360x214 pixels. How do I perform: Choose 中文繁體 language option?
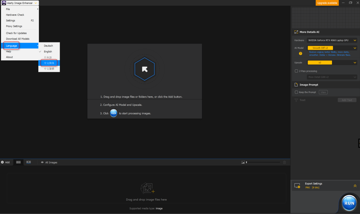pos(49,69)
